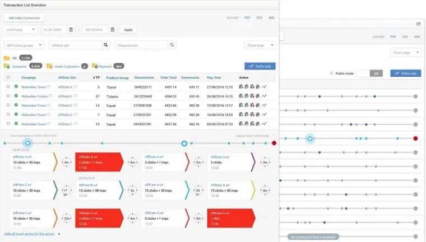Tick the checkbox for the Webonline Tickets row
426x242 pixels.
8,96
